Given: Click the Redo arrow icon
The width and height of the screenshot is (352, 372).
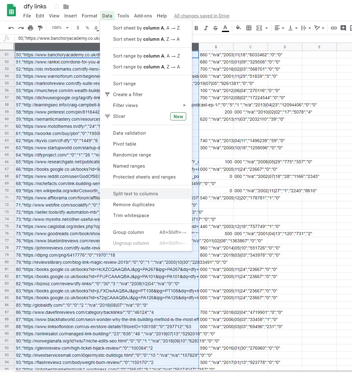Looking at the screenshot, I should (21, 28).
